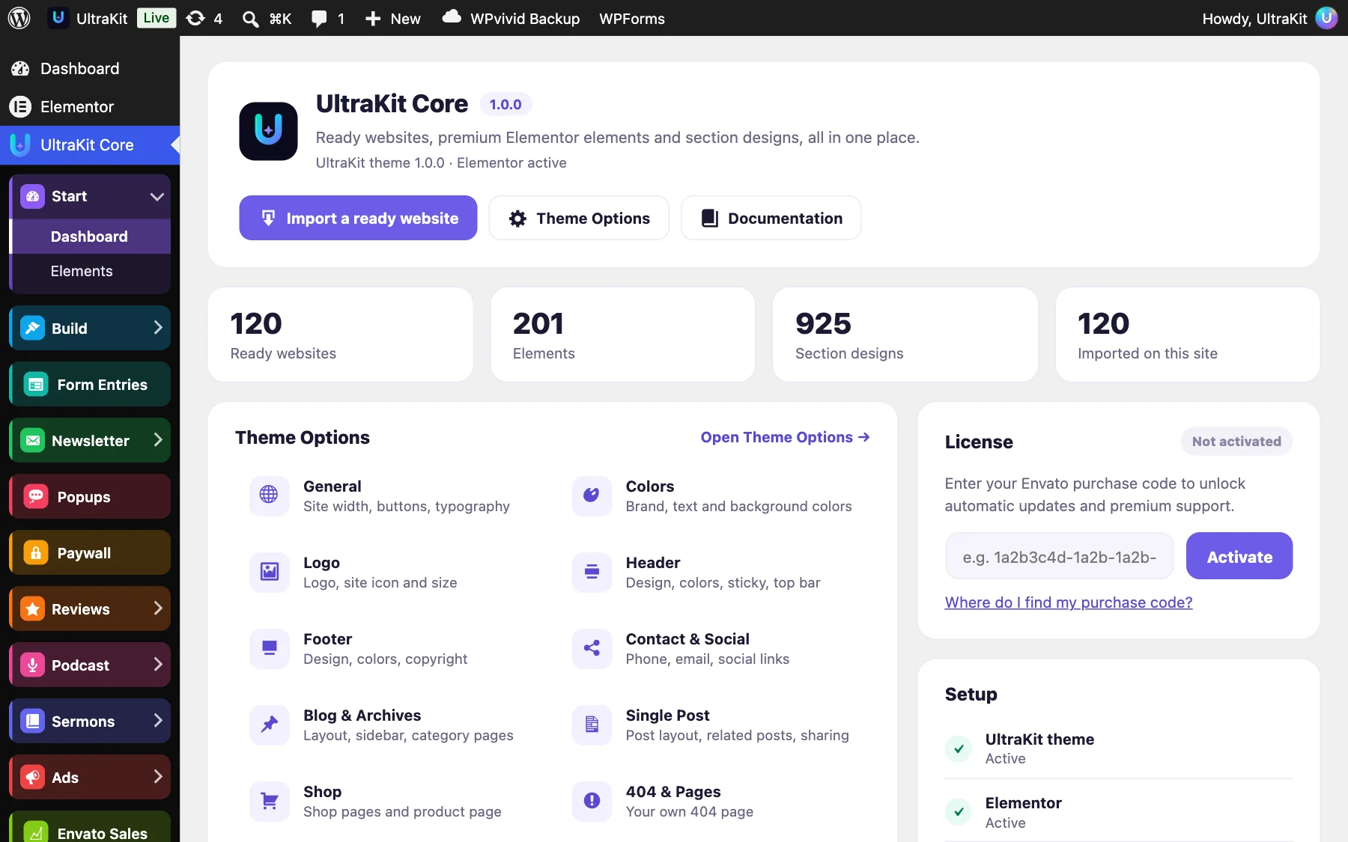Click Import a ready website button
1348x842 pixels.
click(358, 218)
